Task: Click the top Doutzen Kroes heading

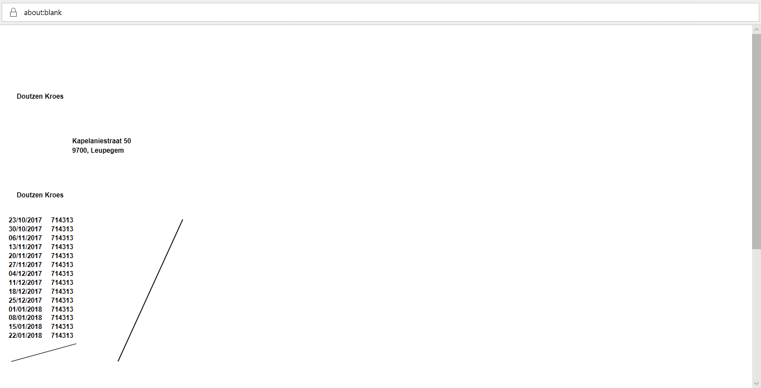Action: pyautogui.click(x=40, y=96)
